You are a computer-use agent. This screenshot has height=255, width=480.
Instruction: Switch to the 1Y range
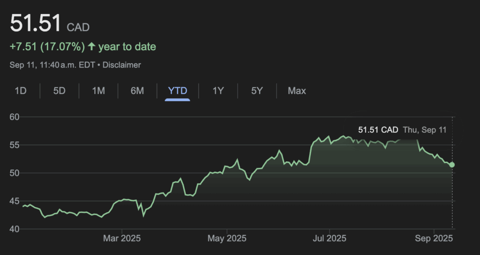[218, 90]
